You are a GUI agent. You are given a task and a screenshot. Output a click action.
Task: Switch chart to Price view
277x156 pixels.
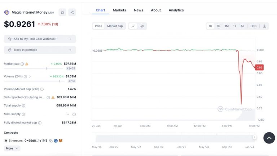coord(98,26)
